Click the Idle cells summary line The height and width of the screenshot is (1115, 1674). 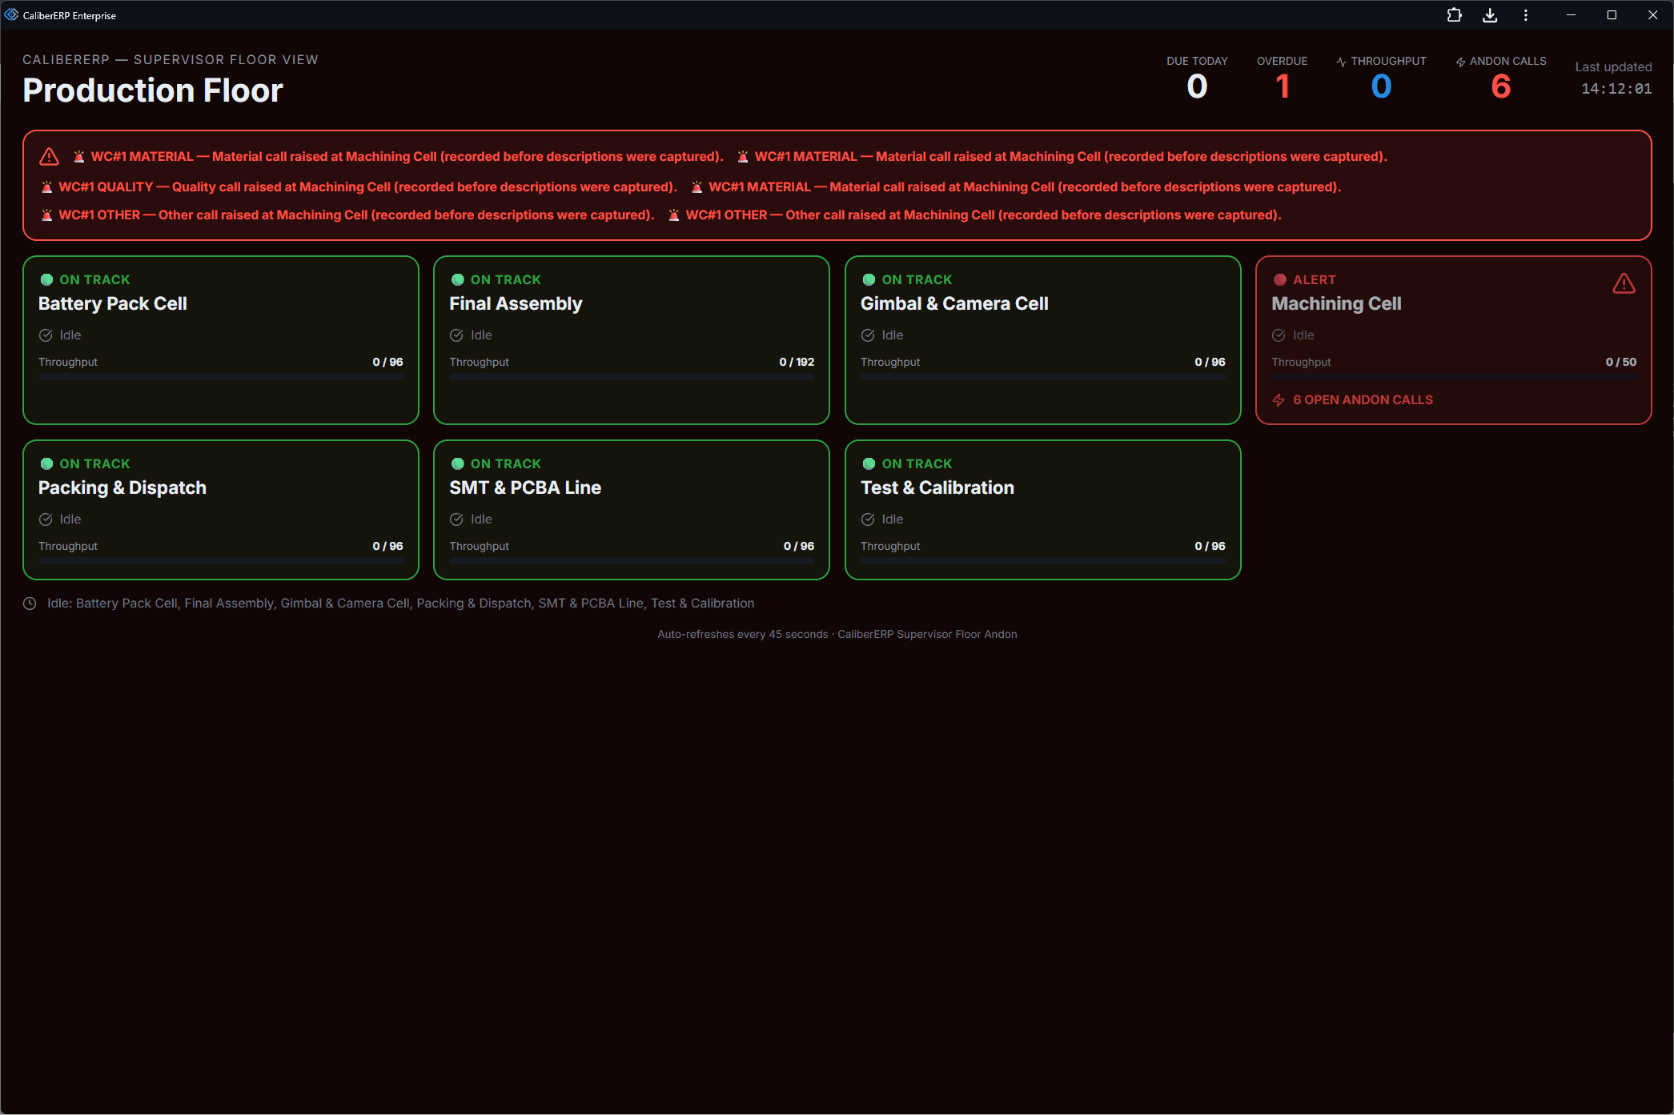pyautogui.click(x=400, y=604)
